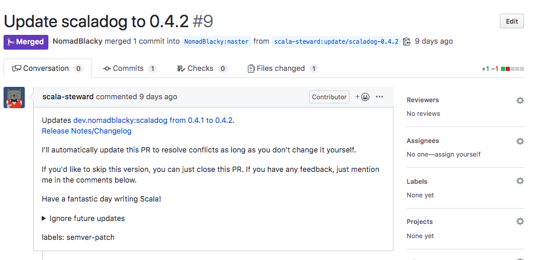537x260 pixels.
Task: Open the comment's three-dot options menu
Action: [379, 97]
